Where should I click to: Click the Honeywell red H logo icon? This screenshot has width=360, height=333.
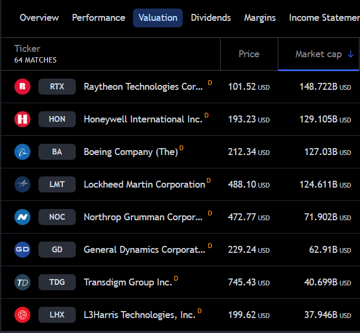tap(22, 119)
